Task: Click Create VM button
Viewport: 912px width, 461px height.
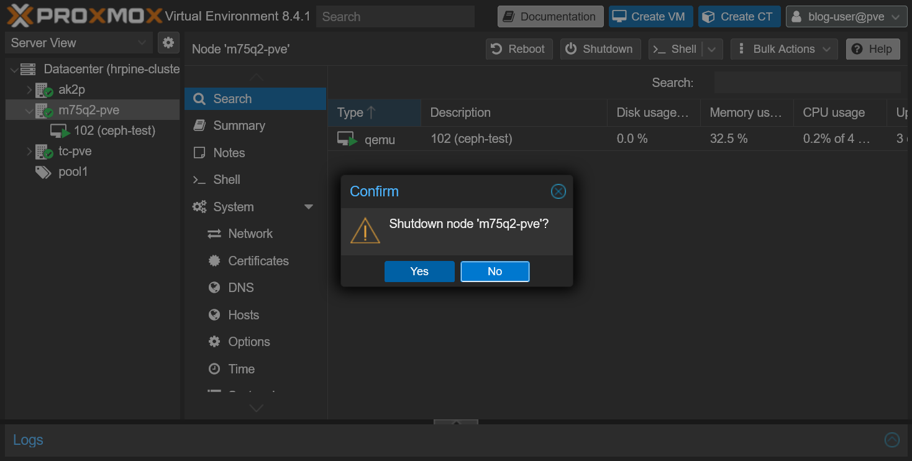Action: coord(651,17)
